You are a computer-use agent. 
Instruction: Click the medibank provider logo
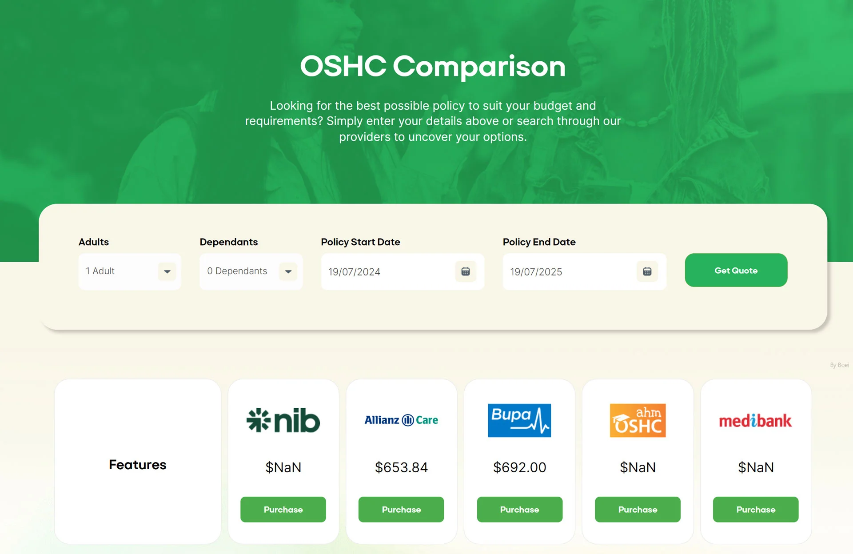click(x=755, y=421)
